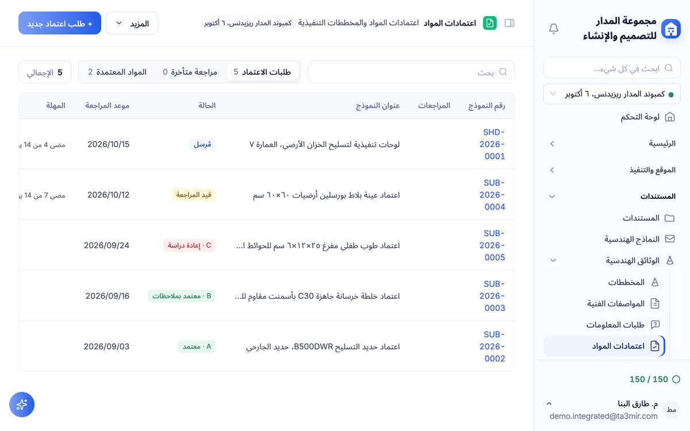Sort by الحالة column header
The height and width of the screenshot is (431, 690).
click(207, 106)
